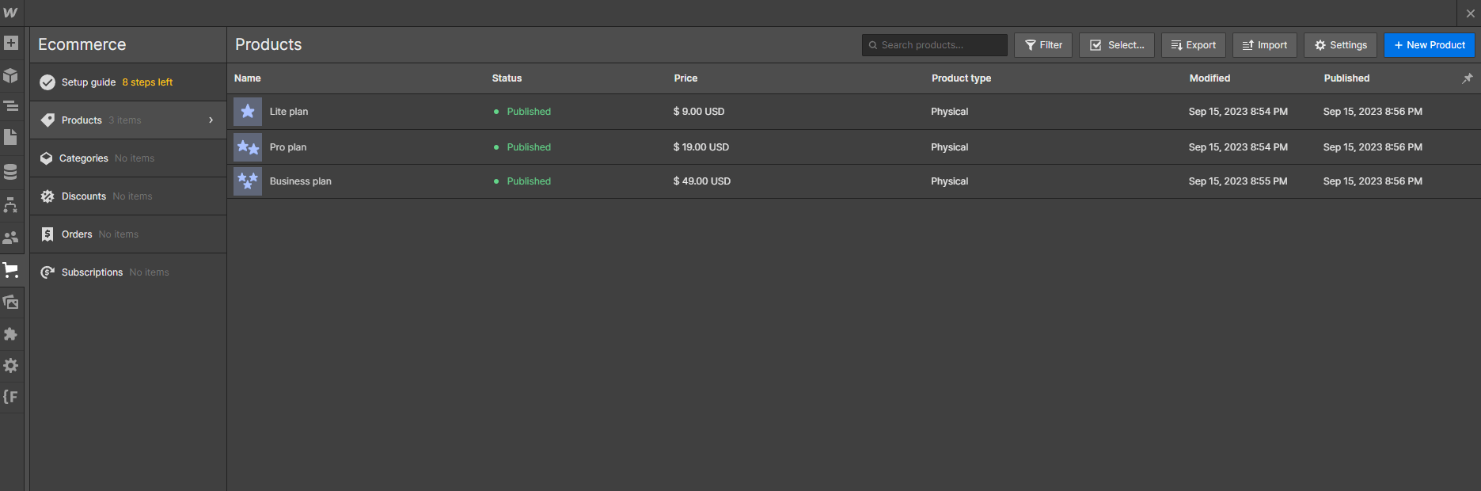1481x491 pixels.
Task: Sort by Name column header
Action: coord(248,78)
